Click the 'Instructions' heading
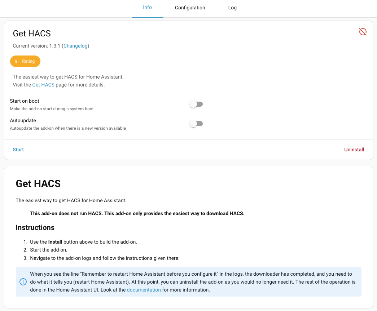 pos(35,227)
